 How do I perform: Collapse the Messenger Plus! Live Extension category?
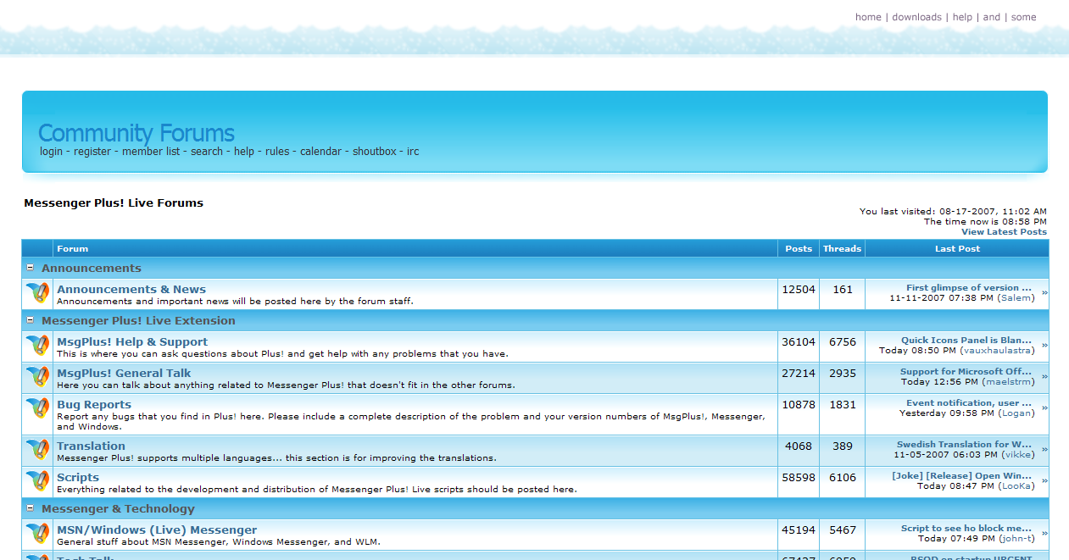(31, 320)
